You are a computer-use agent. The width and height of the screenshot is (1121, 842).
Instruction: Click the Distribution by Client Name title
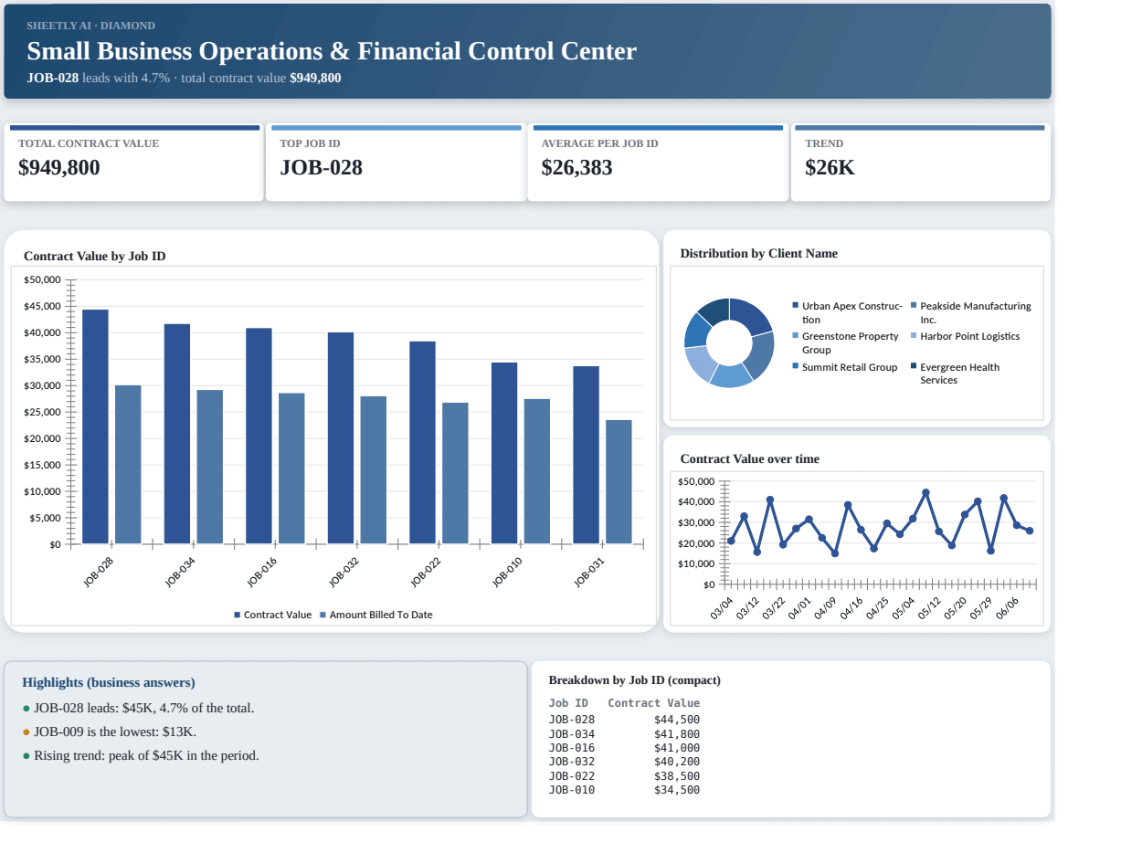(759, 253)
